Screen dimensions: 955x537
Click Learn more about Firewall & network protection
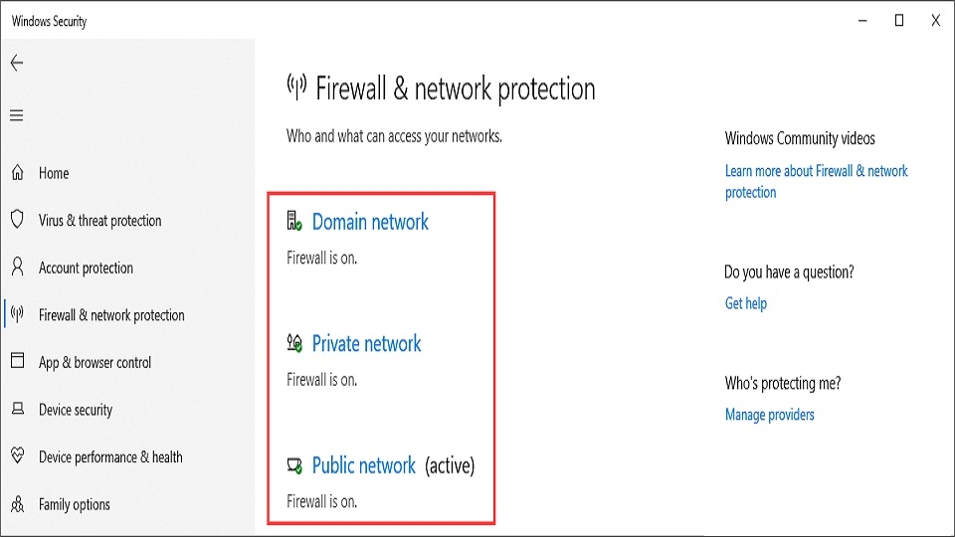point(816,181)
